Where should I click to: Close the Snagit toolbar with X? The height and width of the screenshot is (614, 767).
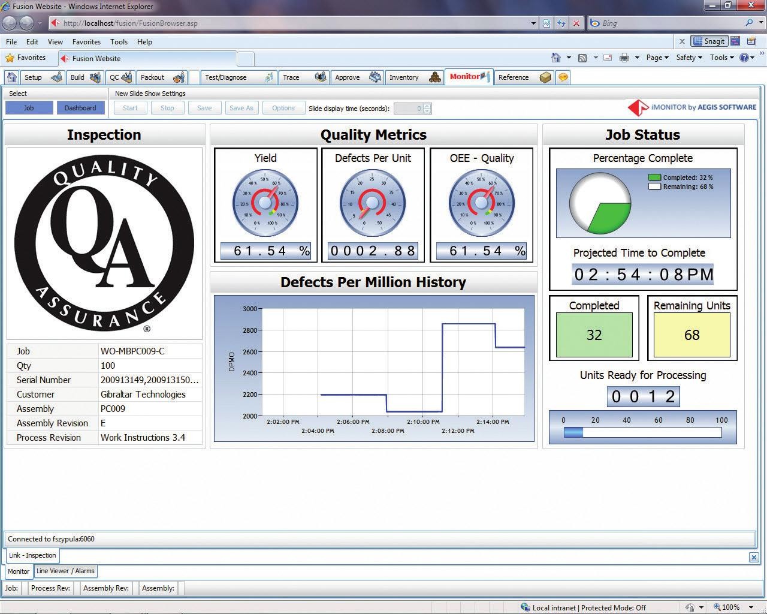[682, 41]
